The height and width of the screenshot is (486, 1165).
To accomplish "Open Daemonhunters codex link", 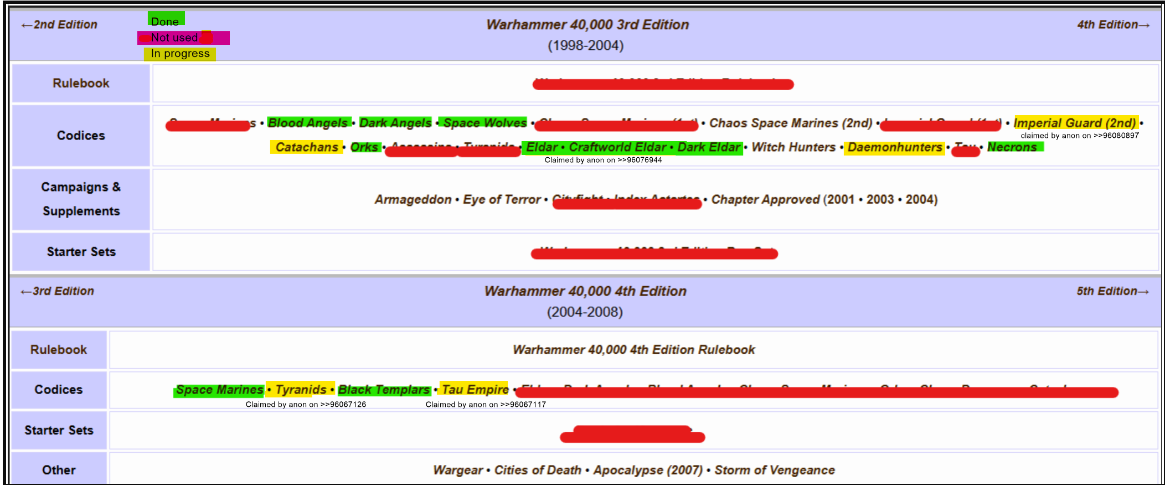I will 895,147.
